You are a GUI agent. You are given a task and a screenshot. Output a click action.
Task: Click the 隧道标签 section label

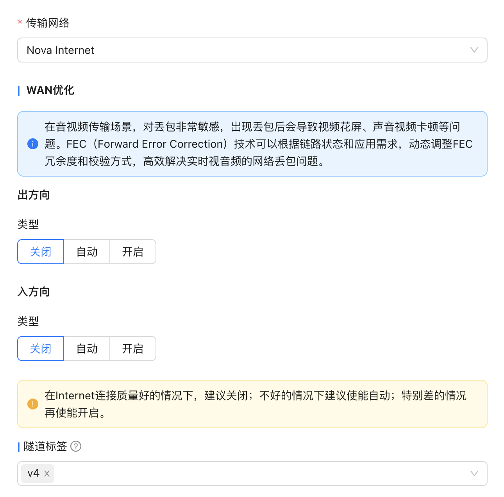(x=45, y=446)
